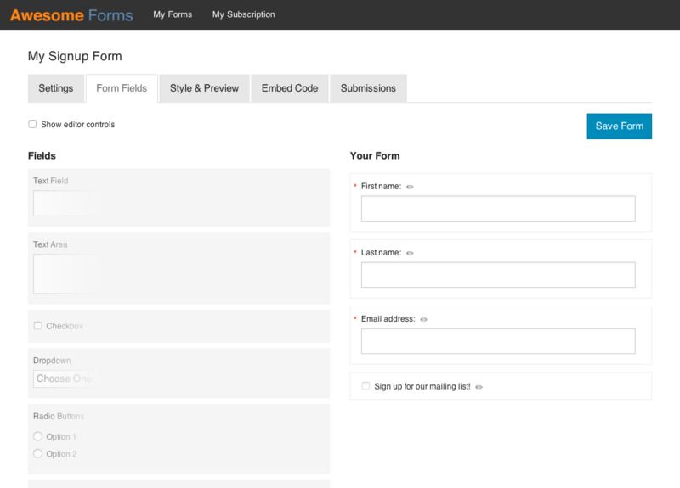Screen dimensions: 680x488
Task: Select the Option 1 radio button
Action: click(x=37, y=436)
